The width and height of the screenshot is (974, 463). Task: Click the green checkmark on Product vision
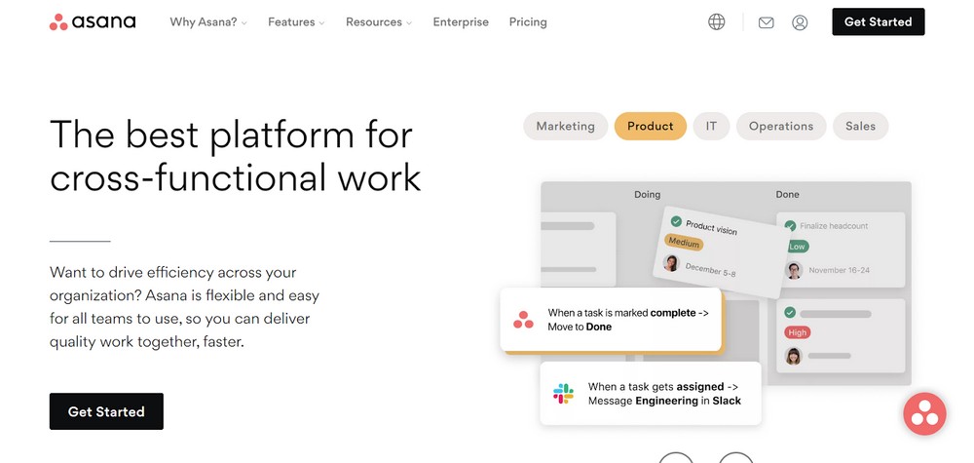point(676,221)
